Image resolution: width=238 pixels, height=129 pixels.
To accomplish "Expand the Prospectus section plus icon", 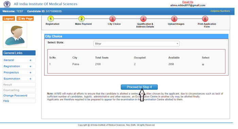I will [x=30, y=72].
